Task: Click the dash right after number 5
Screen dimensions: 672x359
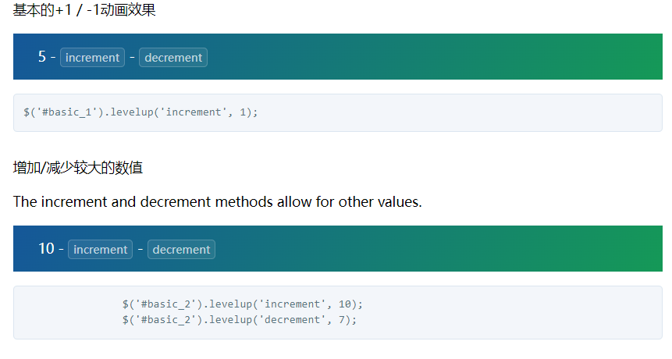Action: [53, 57]
